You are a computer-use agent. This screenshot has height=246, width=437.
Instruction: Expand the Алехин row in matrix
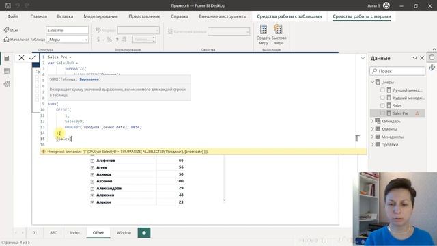pos(92,202)
